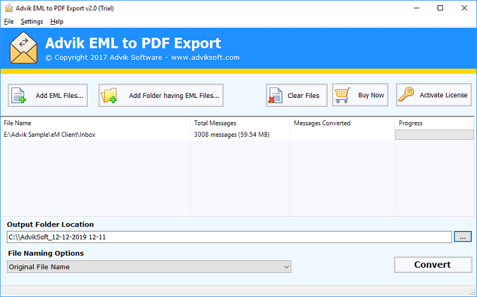The image size is (477, 297).
Task: Close the Advik EML to PDF Export window
Action: coord(464,8)
